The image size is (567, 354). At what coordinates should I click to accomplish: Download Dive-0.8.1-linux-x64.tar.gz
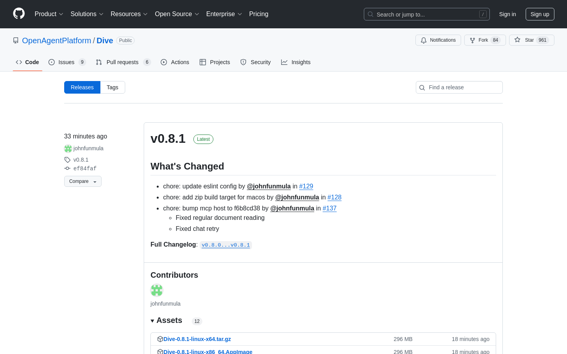pyautogui.click(x=197, y=339)
